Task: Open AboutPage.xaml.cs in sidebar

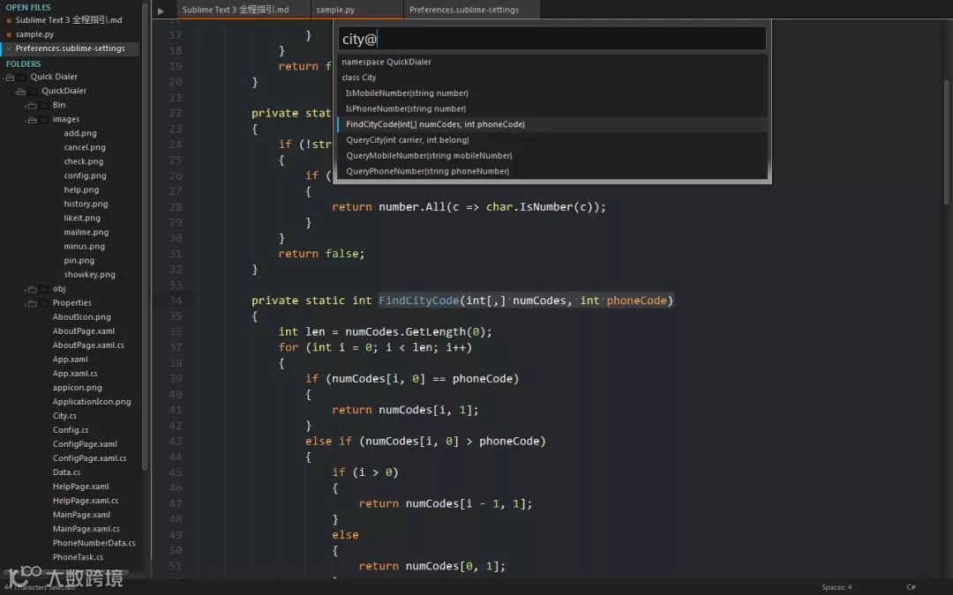Action: click(88, 346)
